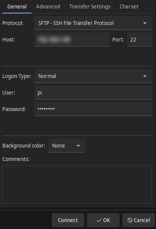Click the Cancel button label
This screenshot has height=229, width=156.
click(x=142, y=220)
